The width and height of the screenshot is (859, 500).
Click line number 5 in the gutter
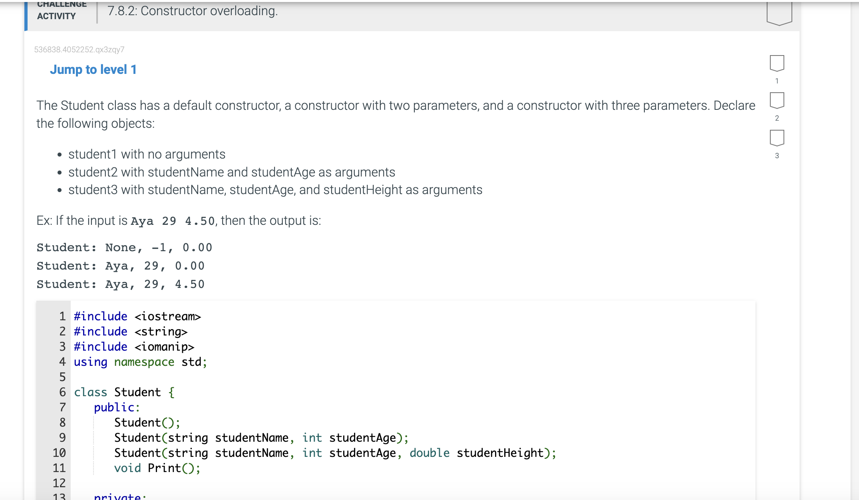(x=62, y=377)
